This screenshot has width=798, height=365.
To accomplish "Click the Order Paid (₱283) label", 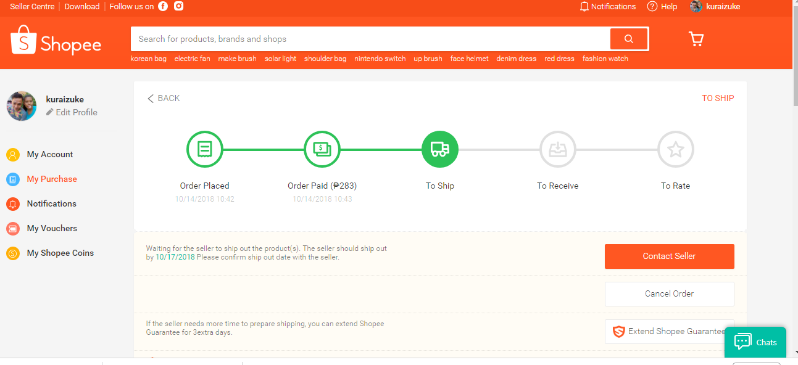I will (x=322, y=186).
